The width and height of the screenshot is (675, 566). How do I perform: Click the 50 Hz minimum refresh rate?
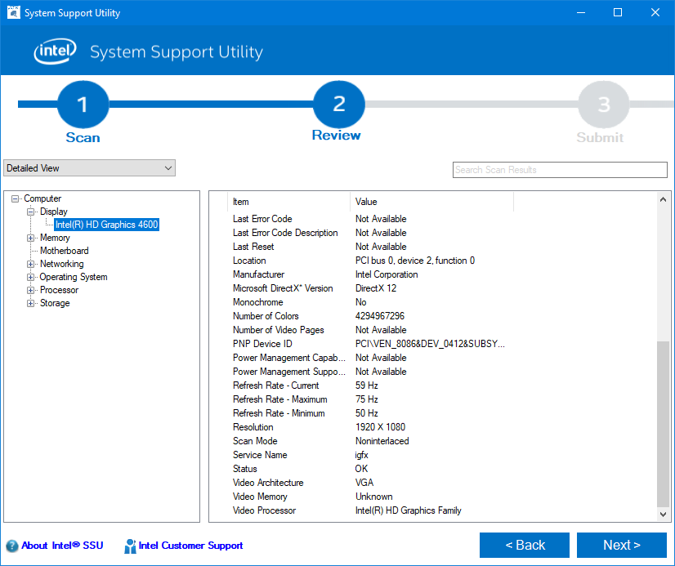point(367,413)
